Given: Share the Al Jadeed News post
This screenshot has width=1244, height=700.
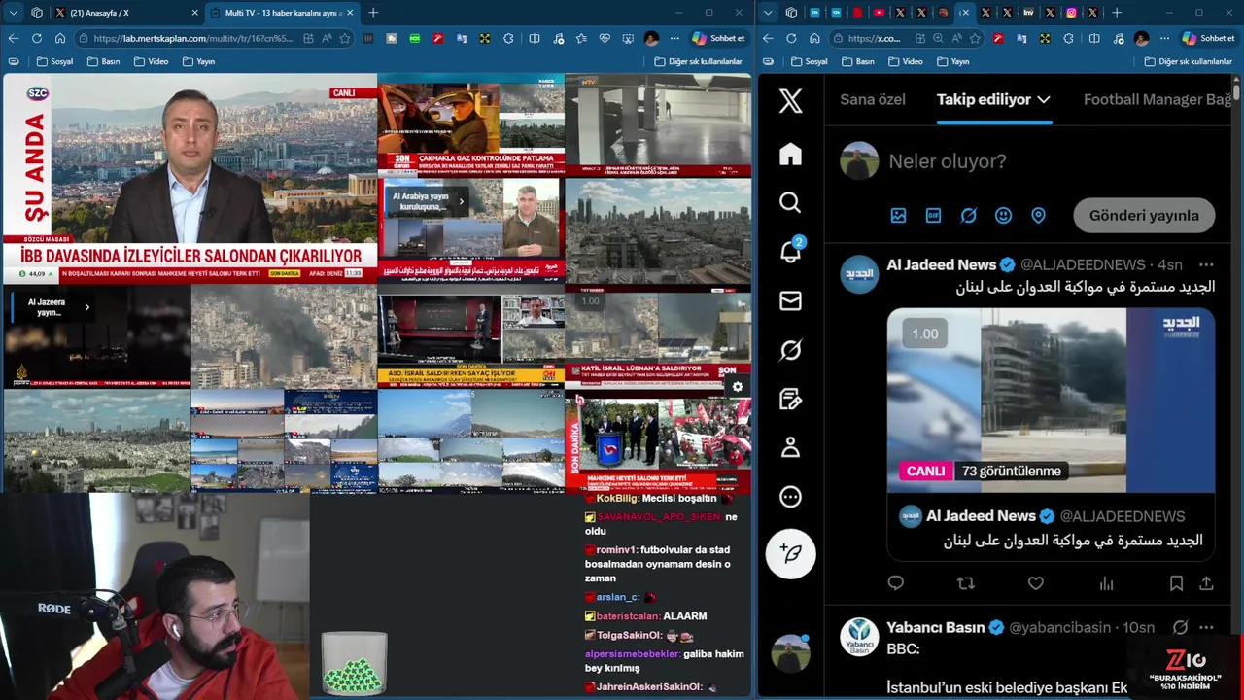Looking at the screenshot, I should pyautogui.click(x=1206, y=583).
